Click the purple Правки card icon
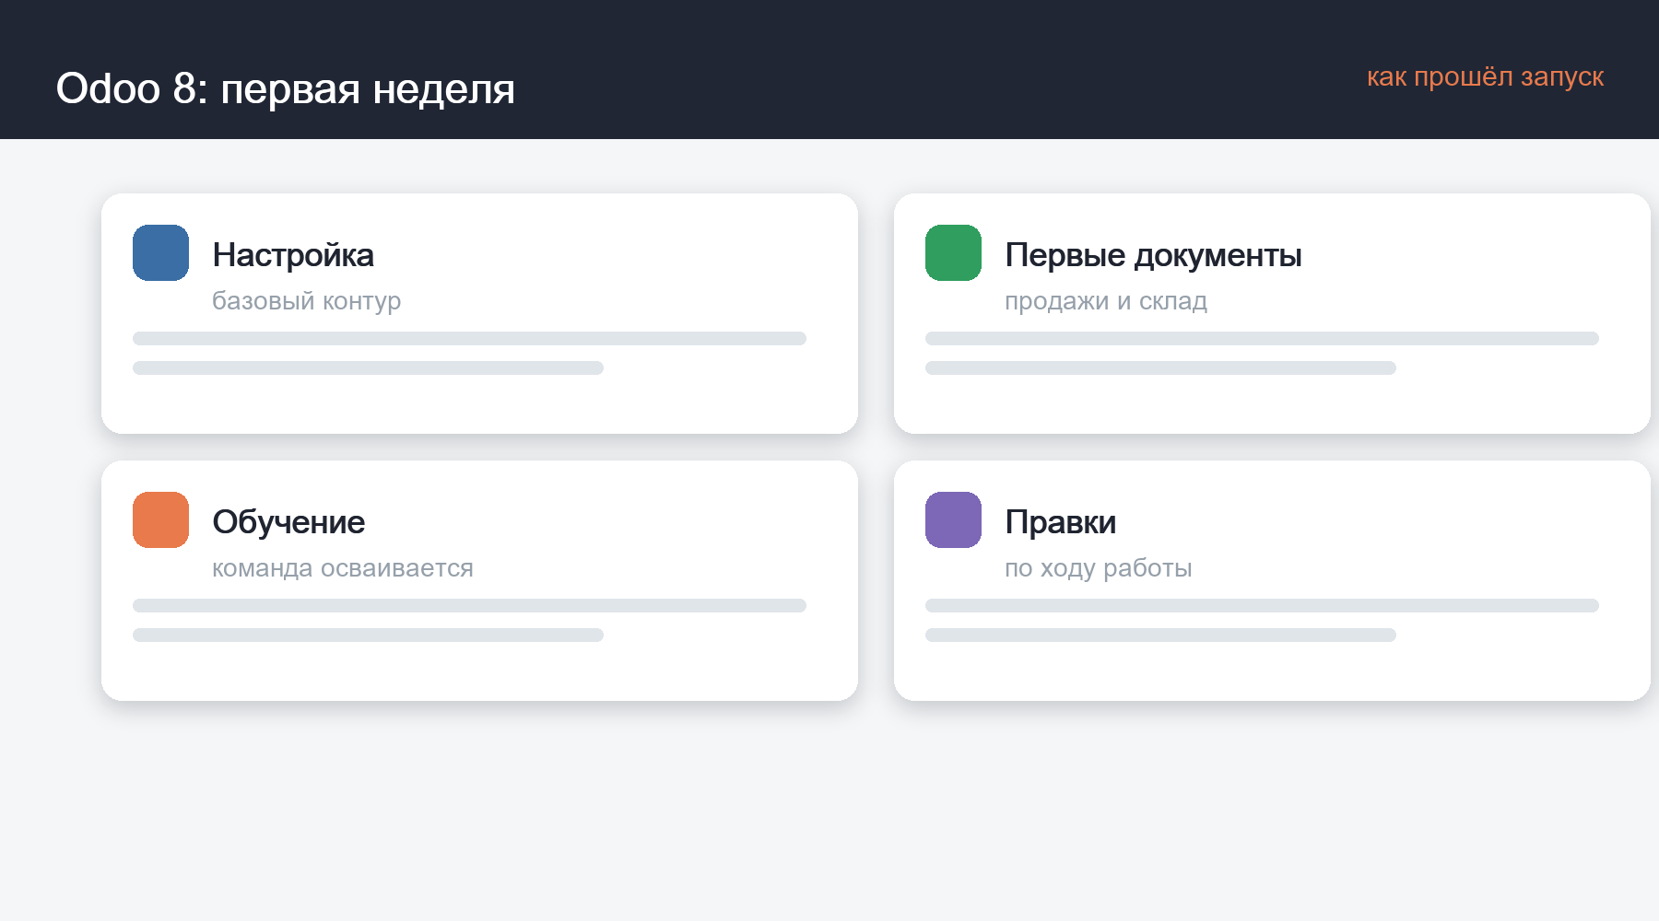This screenshot has height=921, width=1659. point(953,519)
